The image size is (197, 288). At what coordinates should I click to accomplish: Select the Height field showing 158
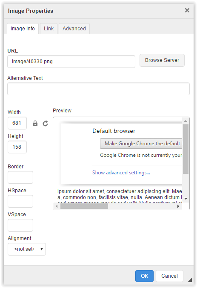point(17,147)
